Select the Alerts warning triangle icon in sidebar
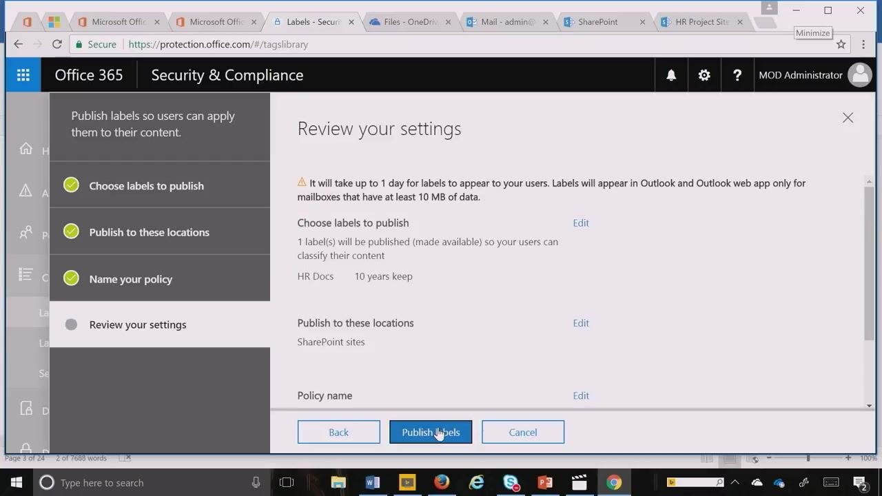The image size is (882, 496). coord(26,191)
